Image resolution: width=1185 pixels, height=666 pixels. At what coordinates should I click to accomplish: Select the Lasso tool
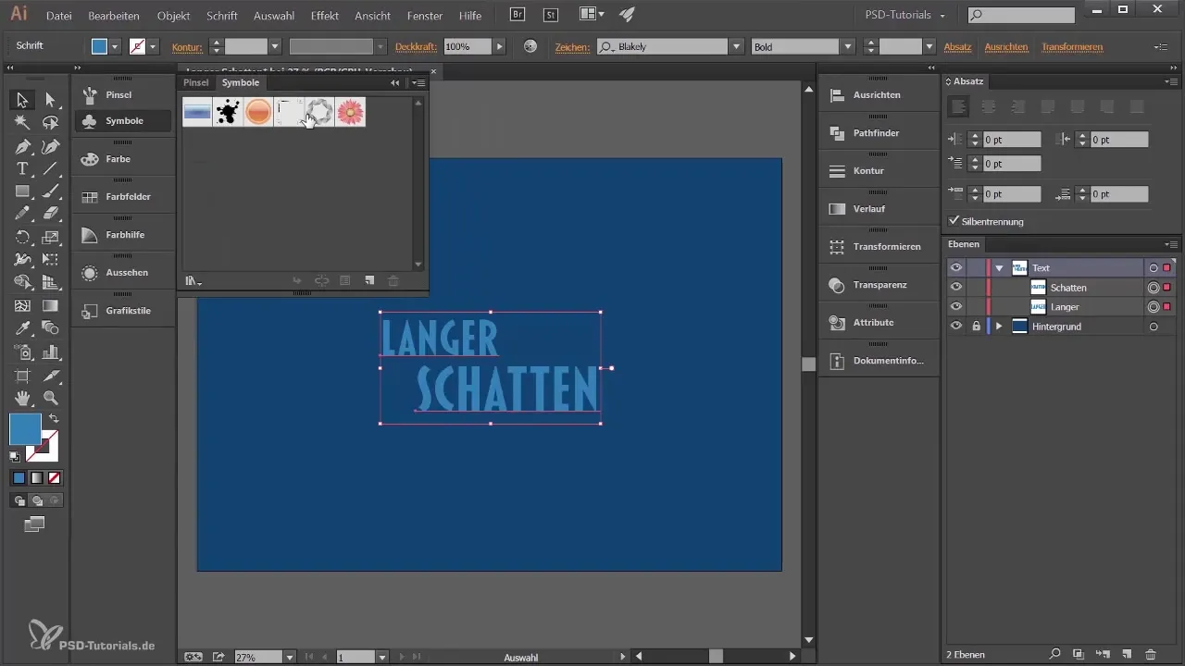(51, 122)
